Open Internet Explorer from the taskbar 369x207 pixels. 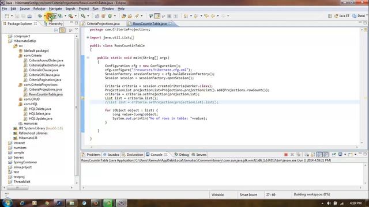tap(22, 203)
